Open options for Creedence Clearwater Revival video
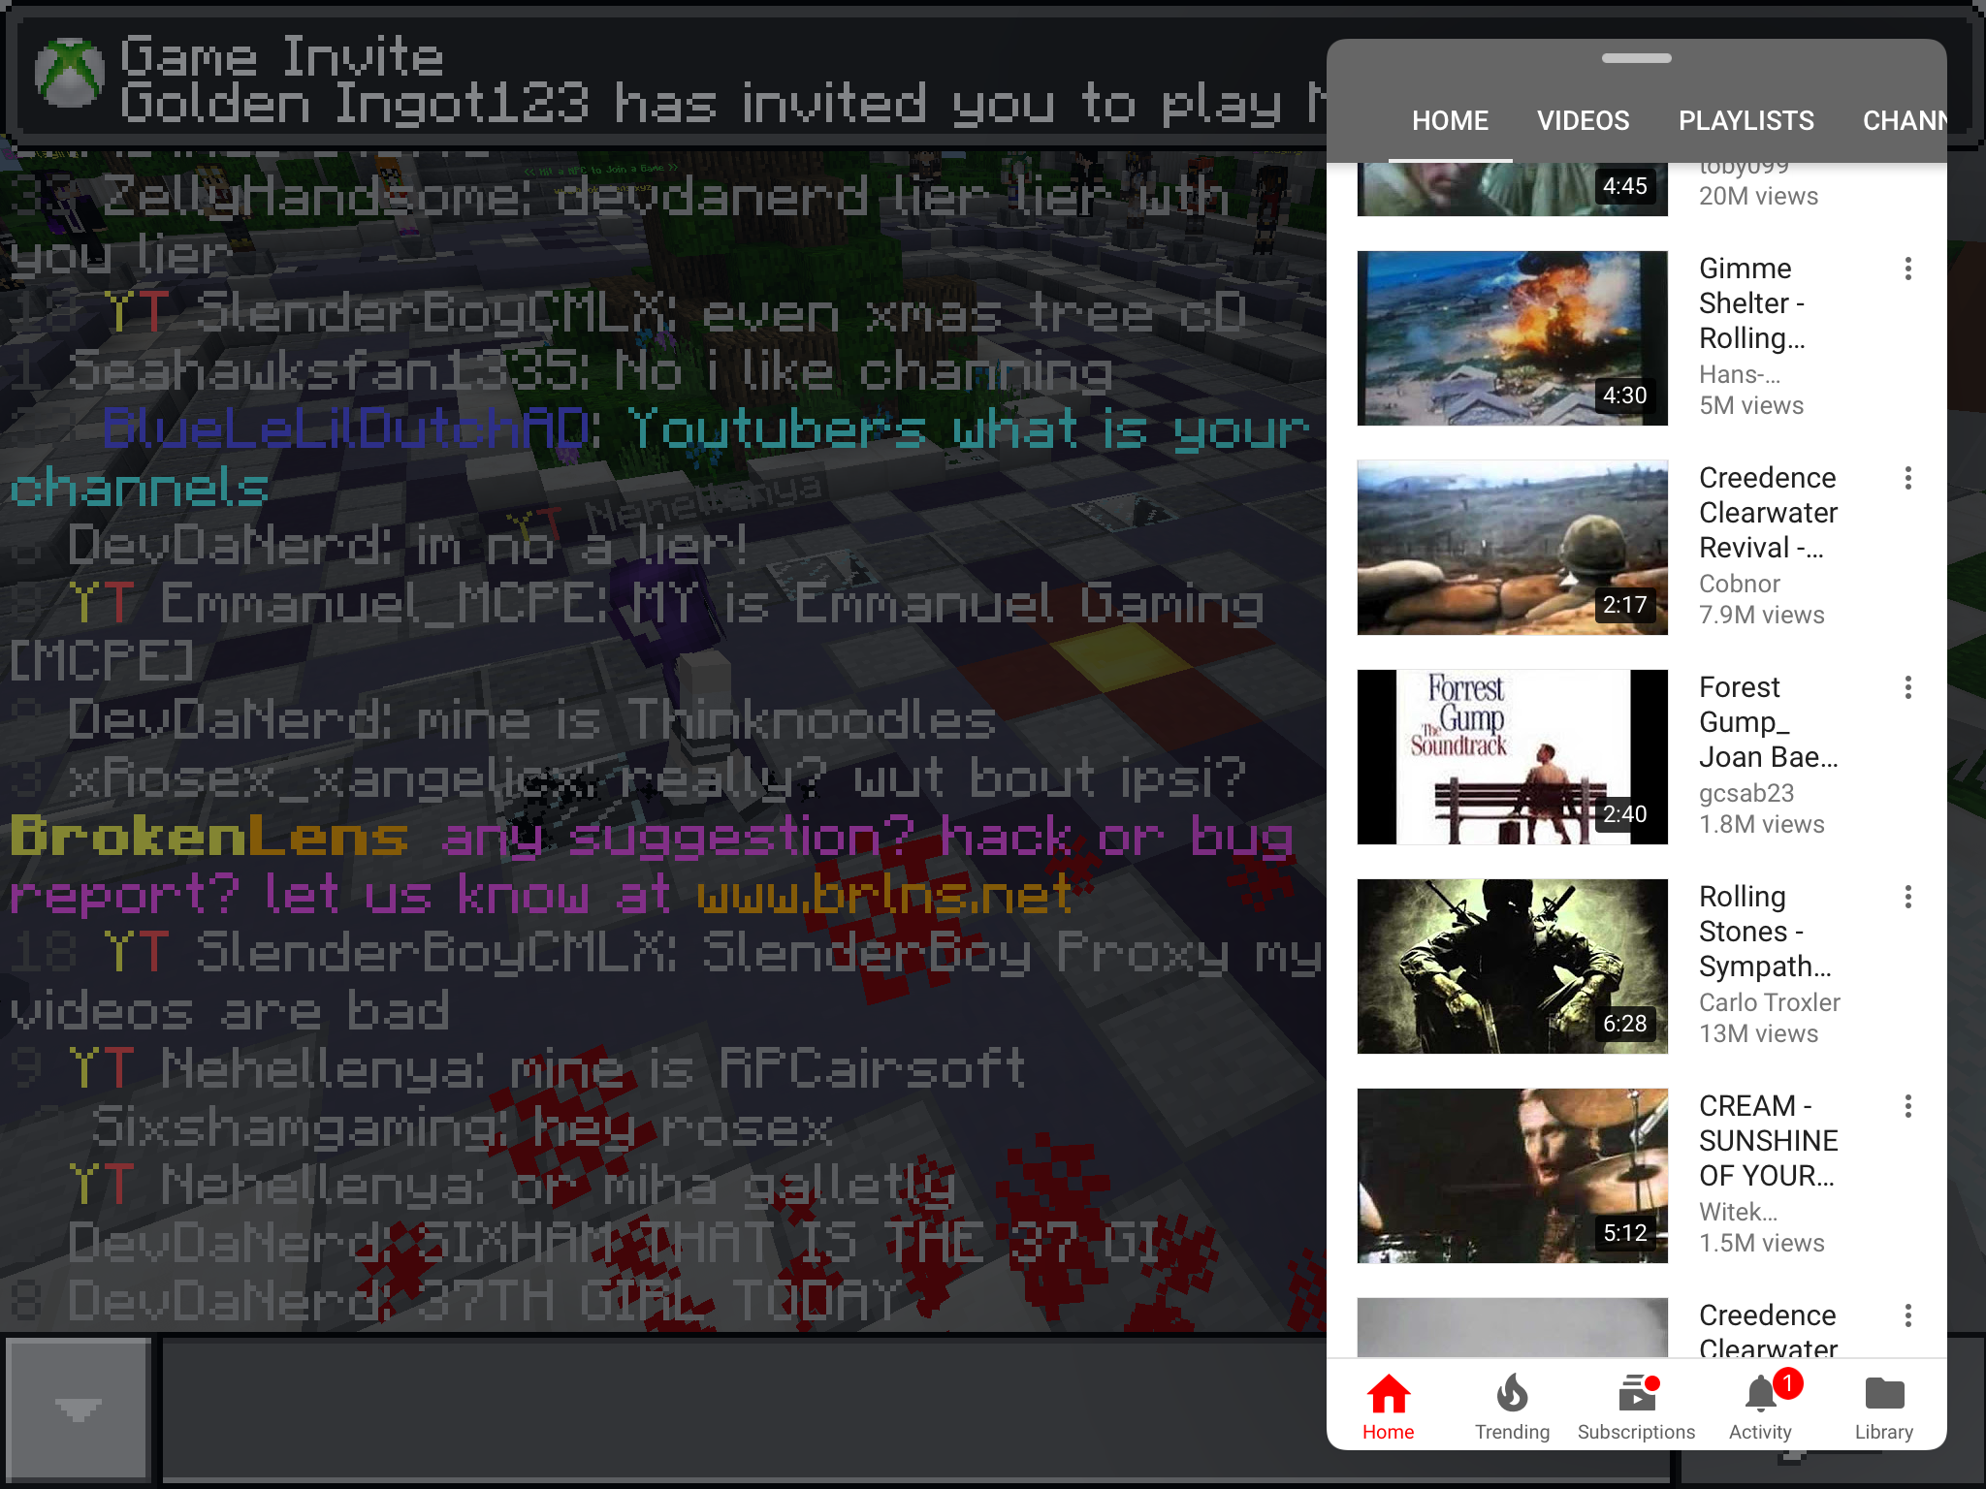Image resolution: width=1986 pixels, height=1489 pixels. coord(1907,478)
